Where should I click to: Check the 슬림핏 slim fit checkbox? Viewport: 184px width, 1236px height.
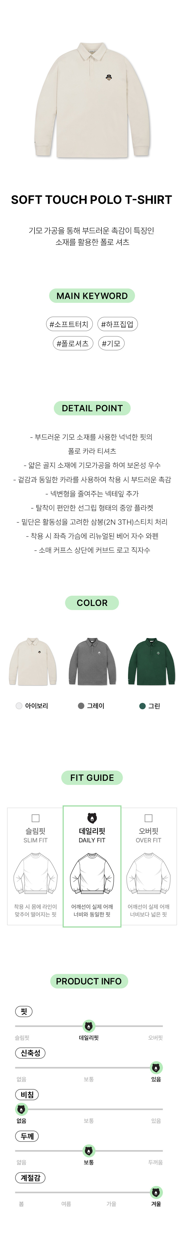pyautogui.click(x=35, y=818)
